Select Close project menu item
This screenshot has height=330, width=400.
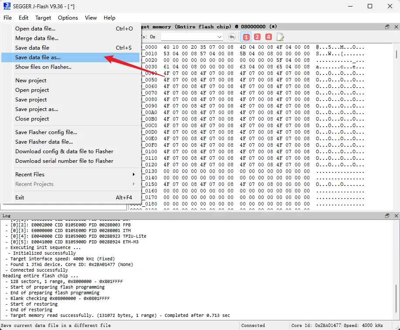click(71, 119)
